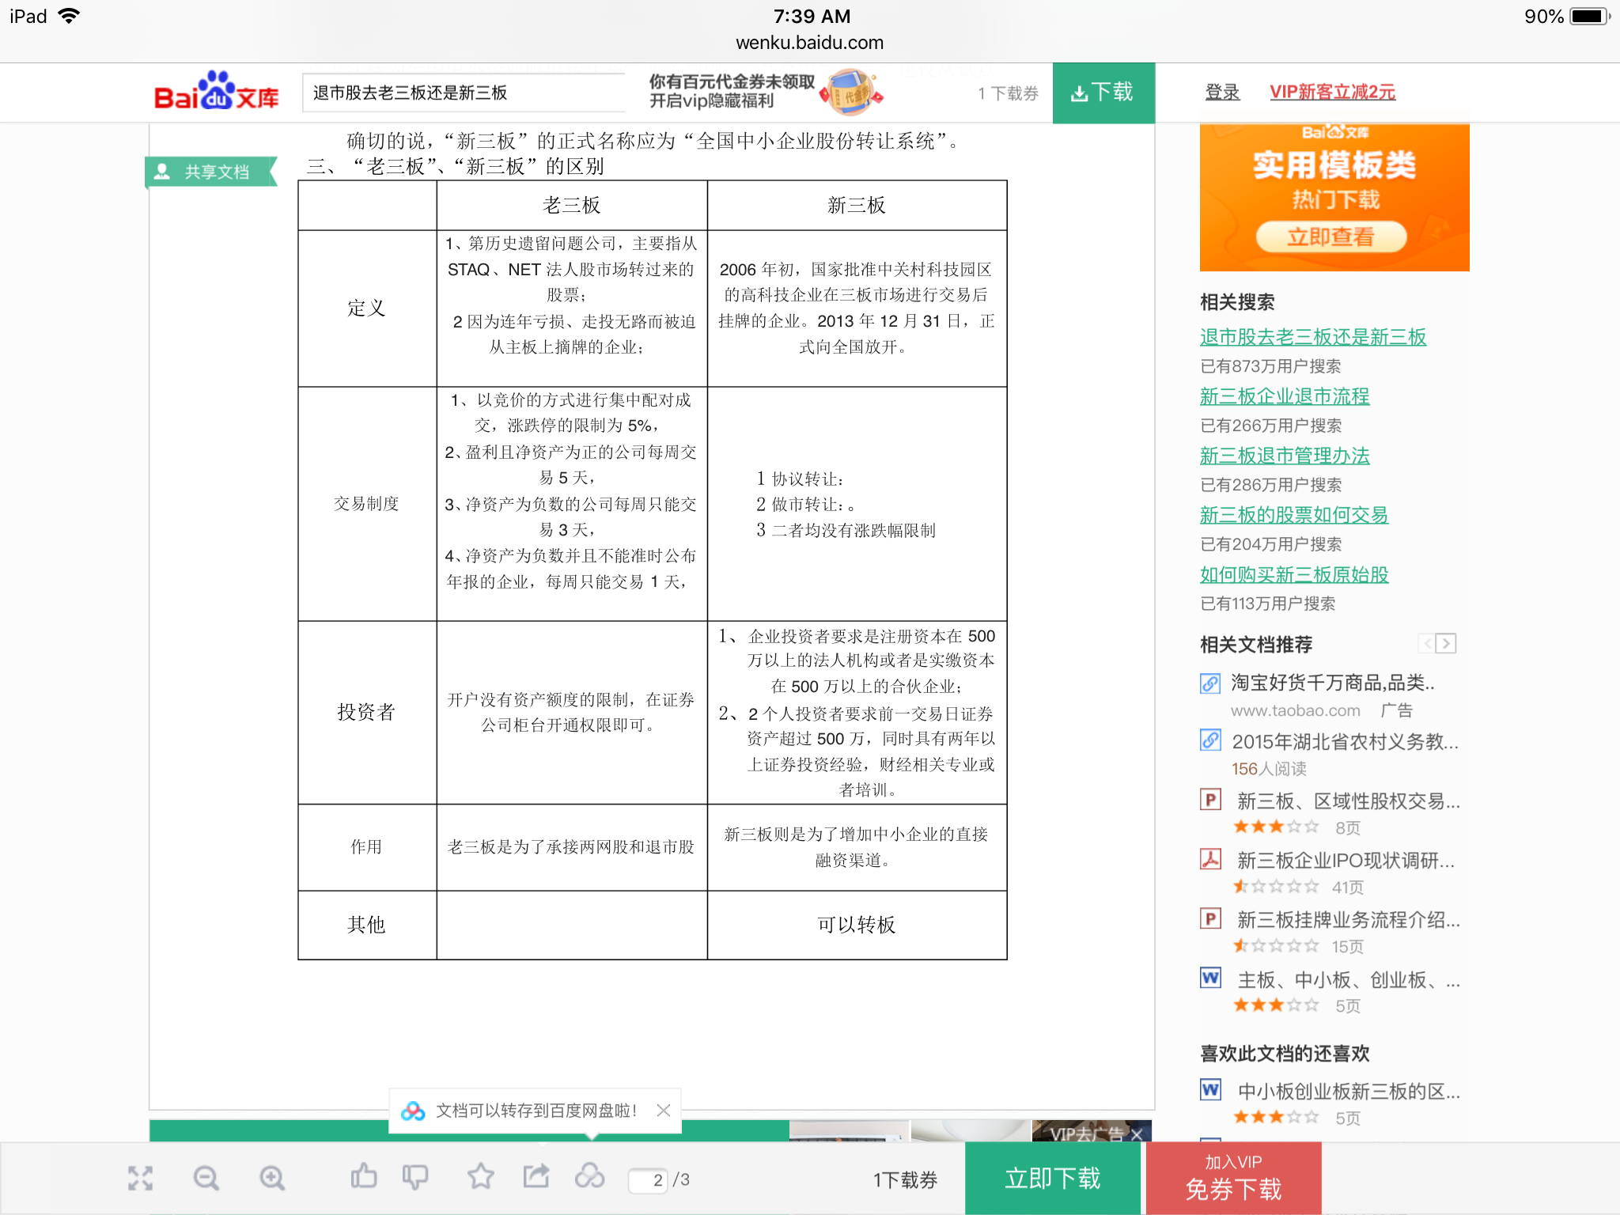Click the VIP voucher promo text banner

click(x=732, y=92)
